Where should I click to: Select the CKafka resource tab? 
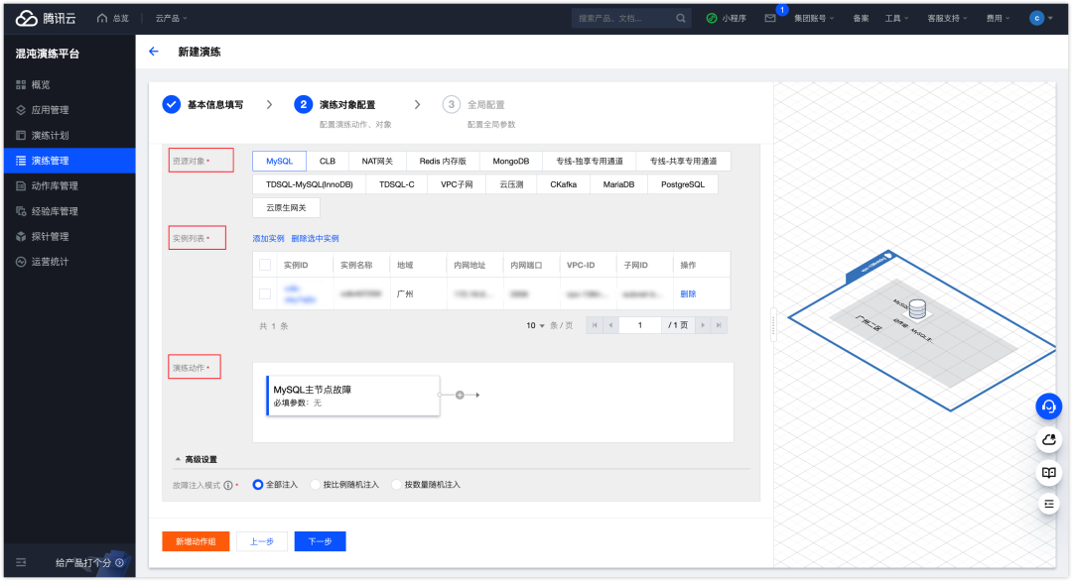(564, 184)
